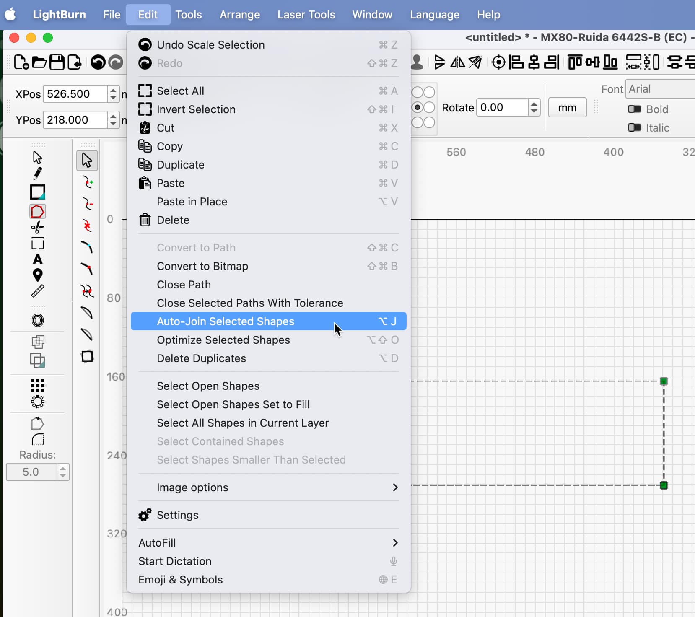
Task: Click the XPos stepper arrows
Action: click(113, 94)
